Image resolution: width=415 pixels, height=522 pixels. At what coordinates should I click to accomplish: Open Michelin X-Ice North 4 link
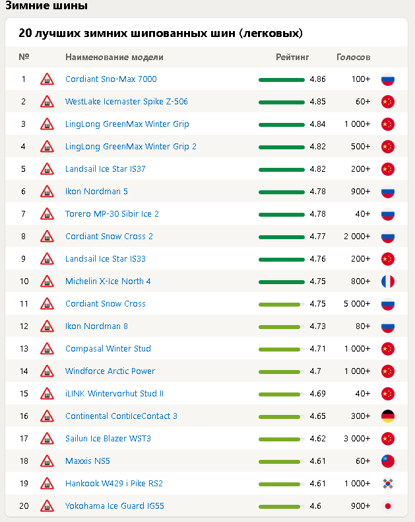coord(108,281)
